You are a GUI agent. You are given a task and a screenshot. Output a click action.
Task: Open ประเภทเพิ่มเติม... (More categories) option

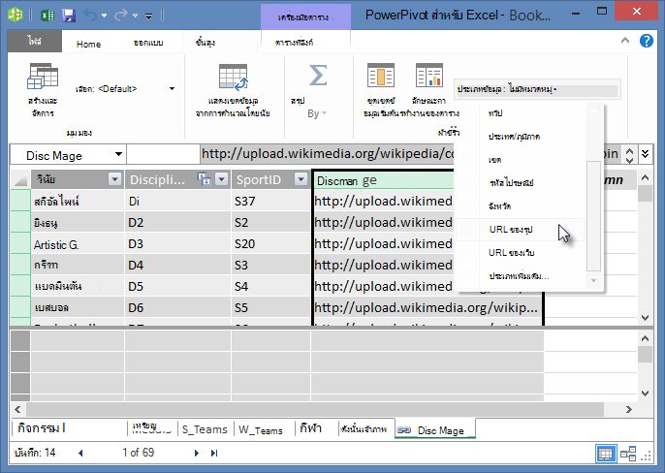519,276
